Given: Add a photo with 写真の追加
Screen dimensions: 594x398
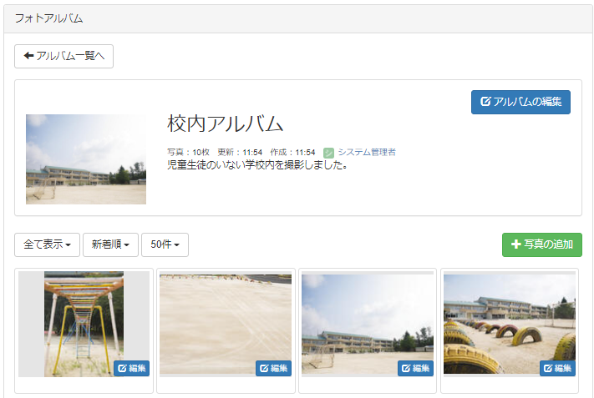Looking at the screenshot, I should [541, 244].
